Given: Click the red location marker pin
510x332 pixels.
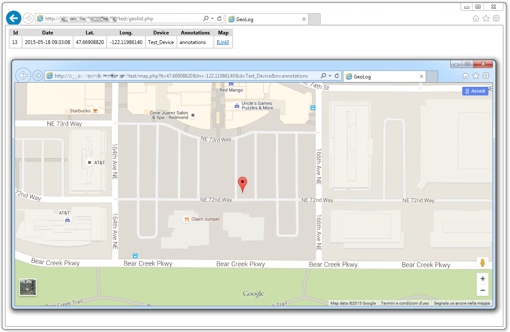Looking at the screenshot, I should pyautogui.click(x=243, y=184).
